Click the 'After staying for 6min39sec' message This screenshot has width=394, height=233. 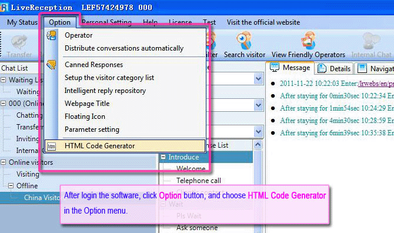tap(337, 133)
